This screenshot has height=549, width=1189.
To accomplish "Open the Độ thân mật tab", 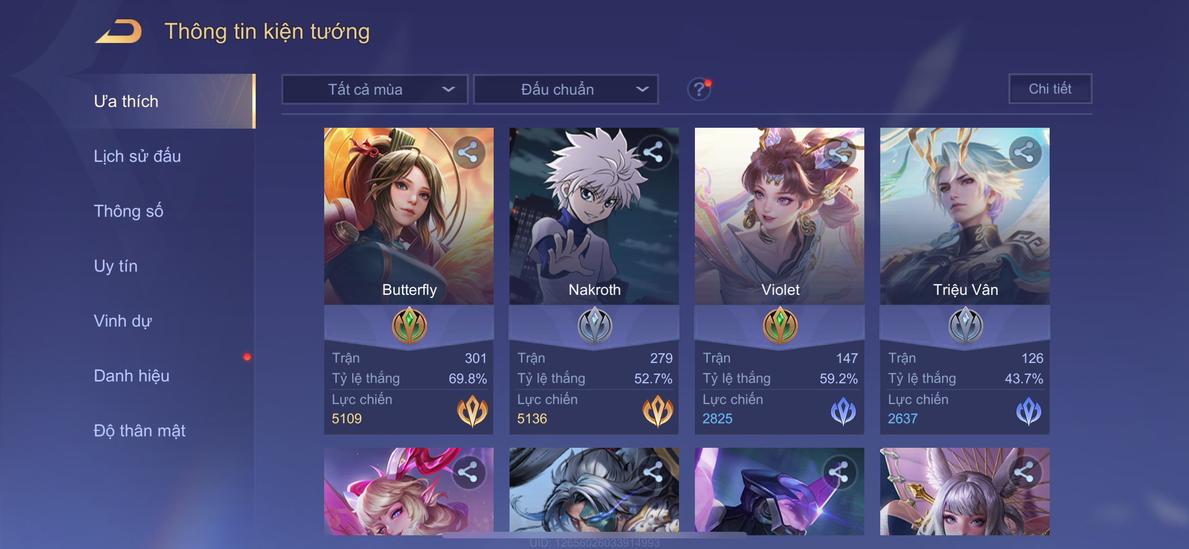I will point(139,431).
